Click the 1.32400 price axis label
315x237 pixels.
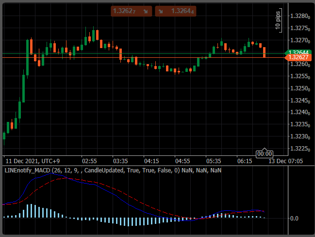[300, 112]
